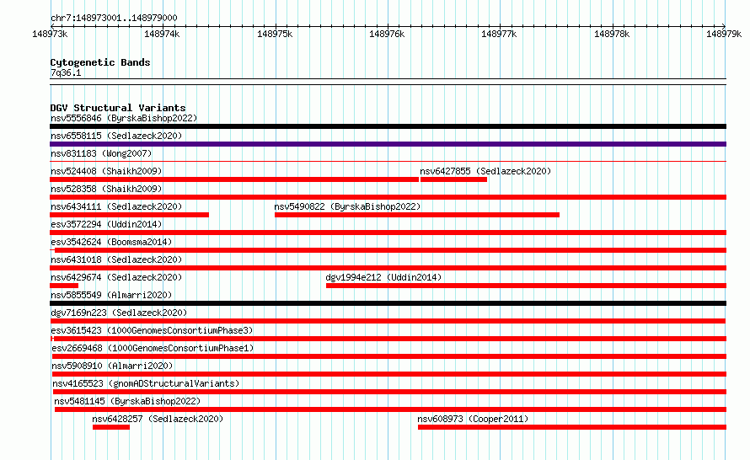Click nsv5908910 (Almarri2020) label
The width and height of the screenshot is (750, 460).
[112, 366]
